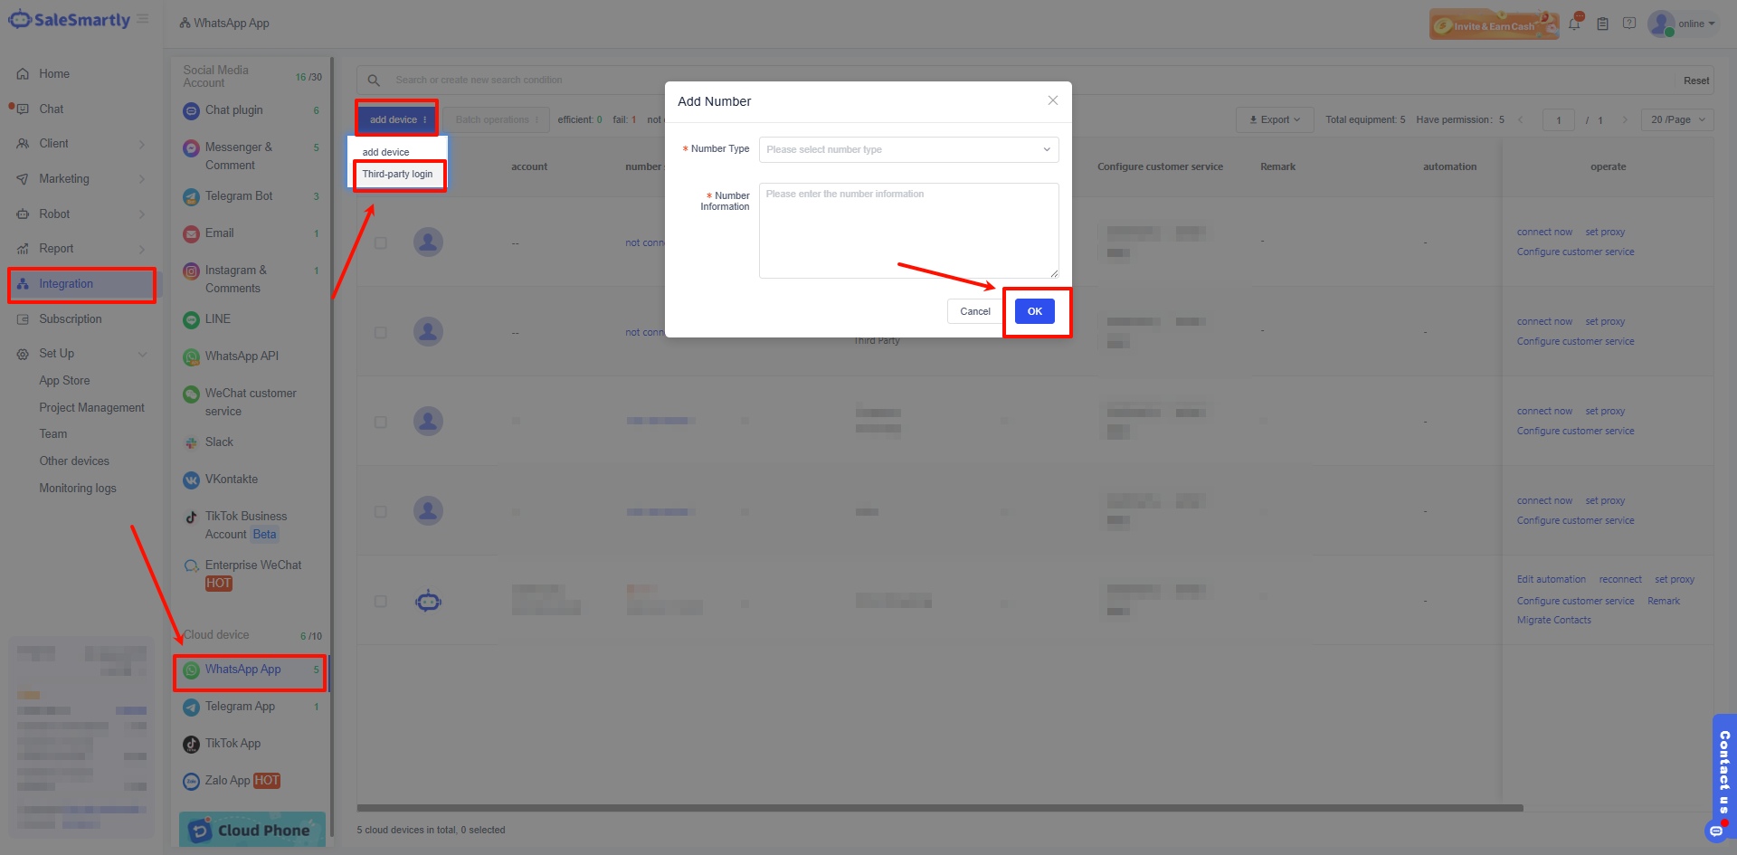Click the notification bell icon
The image size is (1737, 855).
click(x=1574, y=24)
